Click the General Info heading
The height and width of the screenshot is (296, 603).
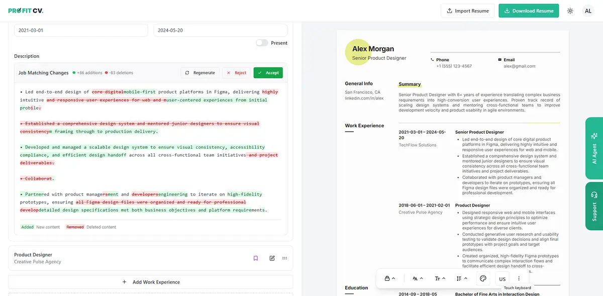coord(359,83)
